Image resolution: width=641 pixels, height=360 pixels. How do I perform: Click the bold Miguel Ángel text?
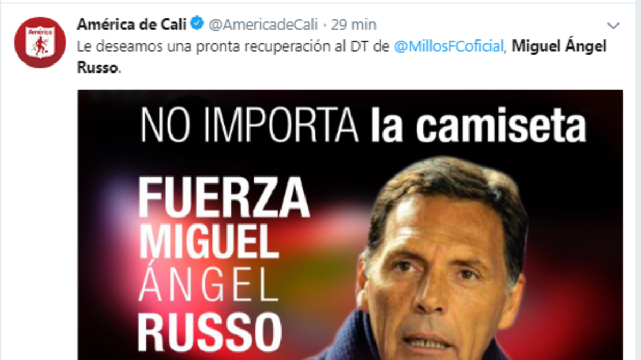pos(559,47)
